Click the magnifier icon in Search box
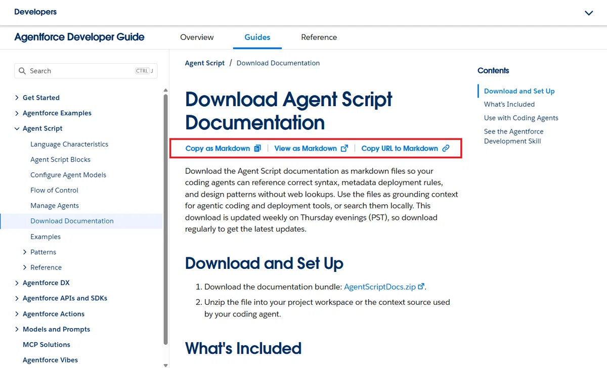Screen dimensions: 607x368 point(22,71)
